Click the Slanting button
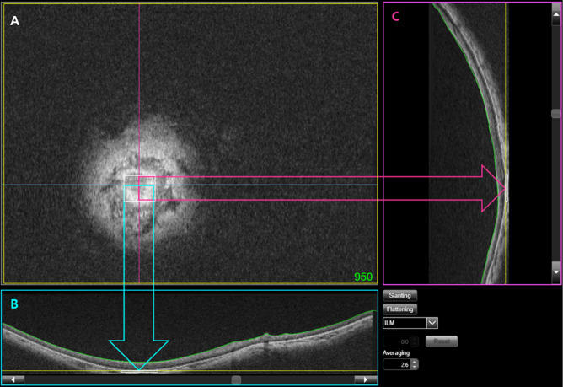The height and width of the screenshot is (387, 563). pyautogui.click(x=399, y=295)
